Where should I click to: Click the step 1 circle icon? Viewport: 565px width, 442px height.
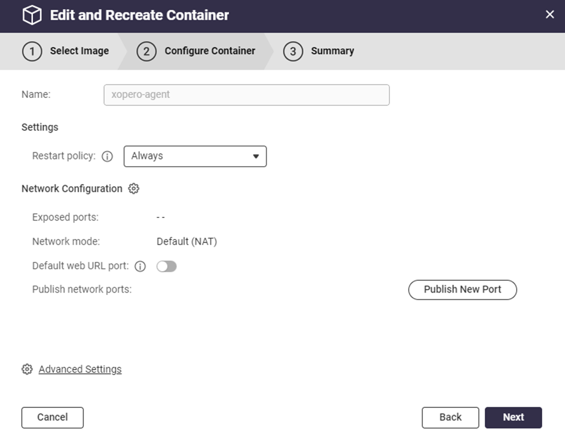click(32, 51)
